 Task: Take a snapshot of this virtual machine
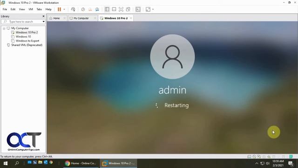tap(83, 9)
